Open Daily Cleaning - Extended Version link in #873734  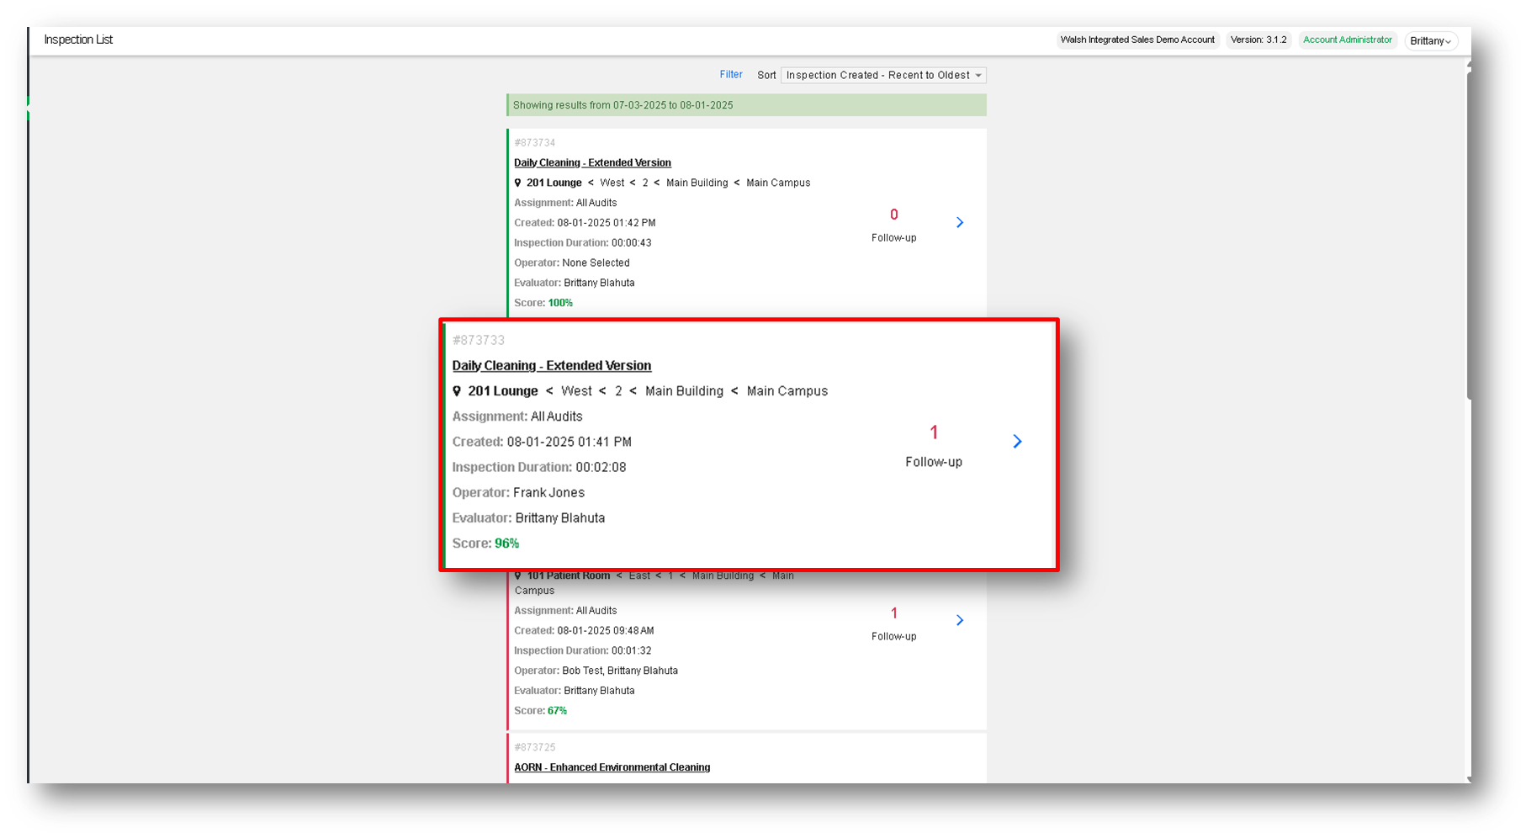point(592,162)
